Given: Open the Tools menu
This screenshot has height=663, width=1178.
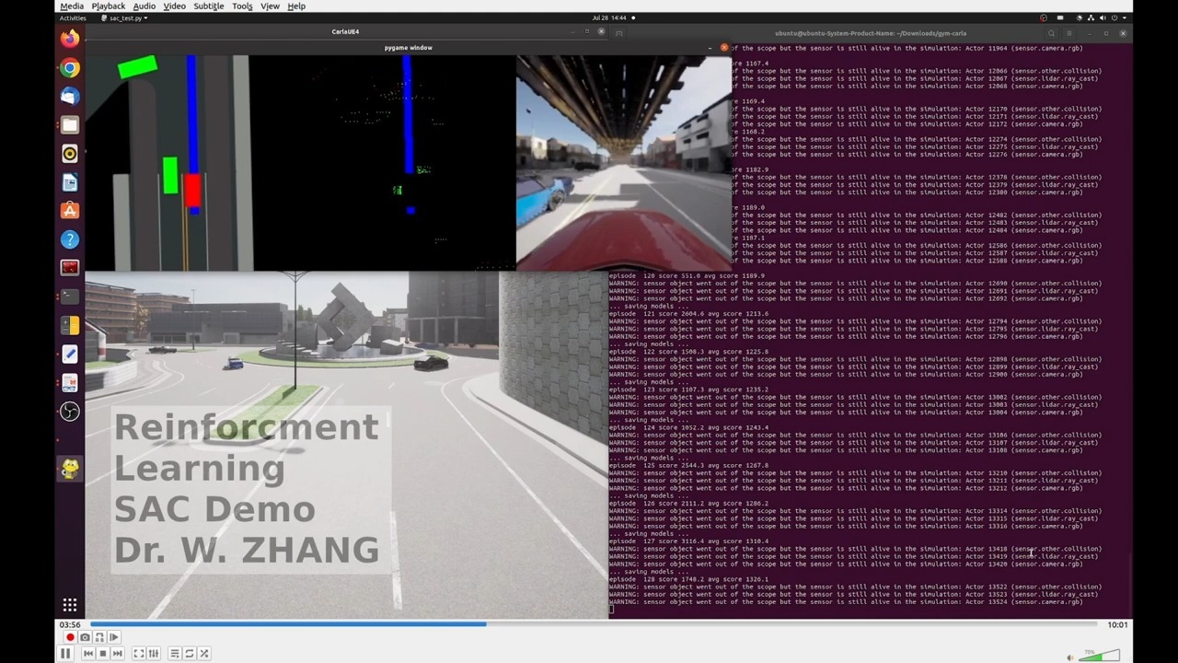Looking at the screenshot, I should point(242,6).
